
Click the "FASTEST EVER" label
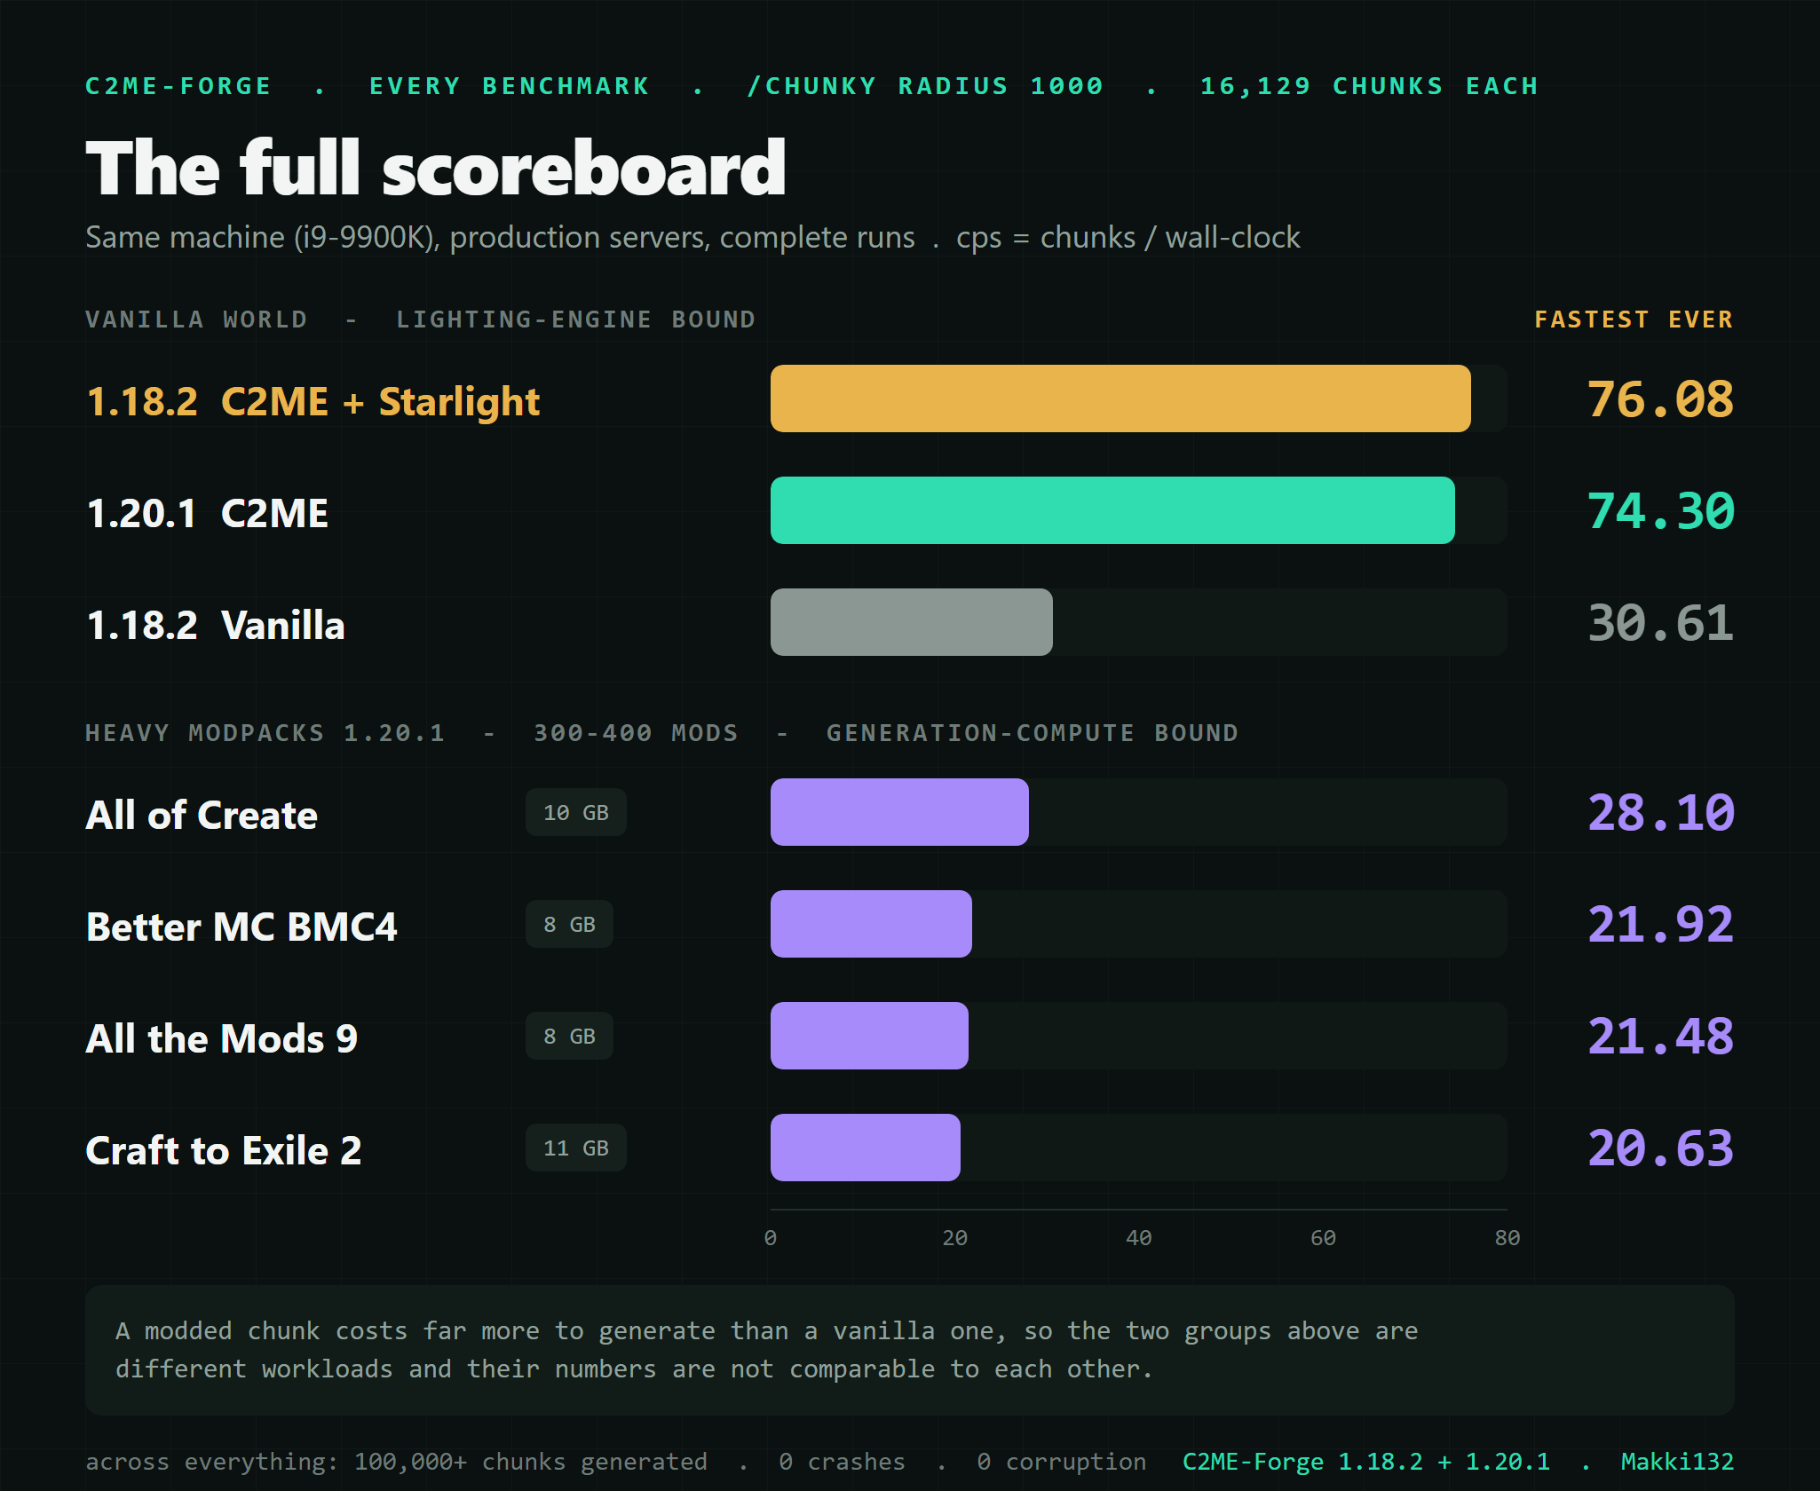(1634, 319)
